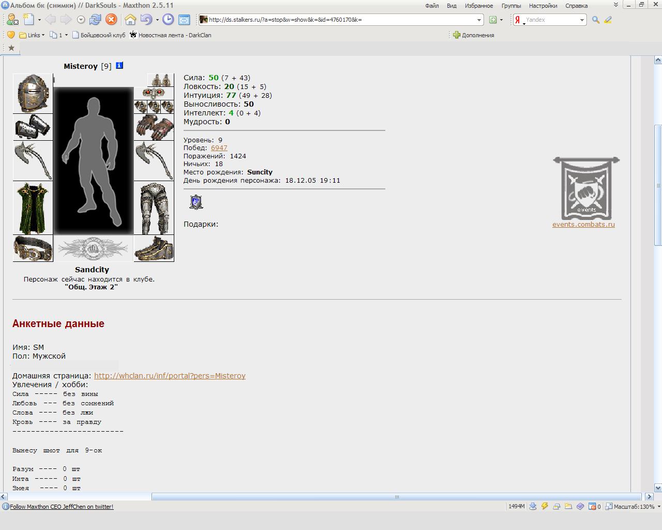Click the Home toolbar icon
Viewport: 662px width, 530px height.
click(x=130, y=20)
